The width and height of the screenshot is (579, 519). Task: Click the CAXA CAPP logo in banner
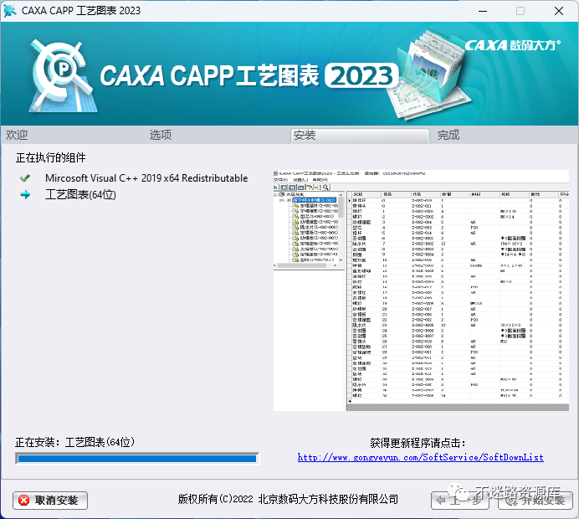(62, 75)
